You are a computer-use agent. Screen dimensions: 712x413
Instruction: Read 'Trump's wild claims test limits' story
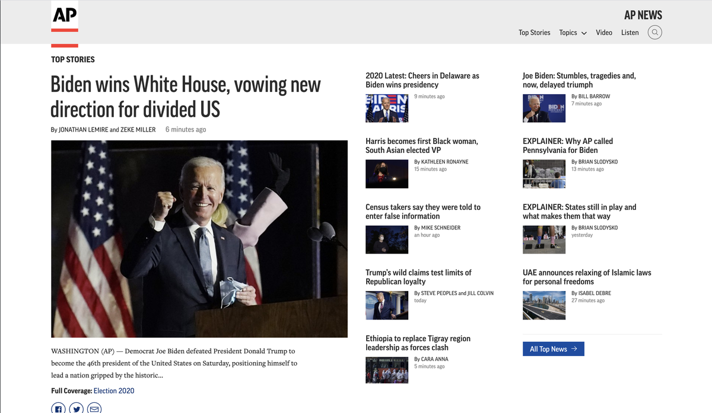click(418, 277)
